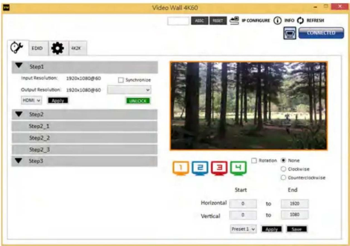The width and height of the screenshot is (350, 246).
Task: Click the empty text box beside ASSC
Action: point(178,21)
